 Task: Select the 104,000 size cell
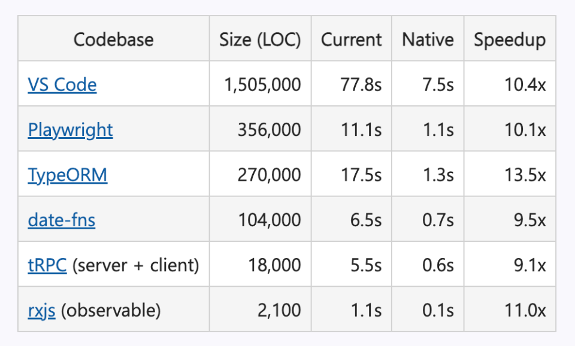[269, 220]
